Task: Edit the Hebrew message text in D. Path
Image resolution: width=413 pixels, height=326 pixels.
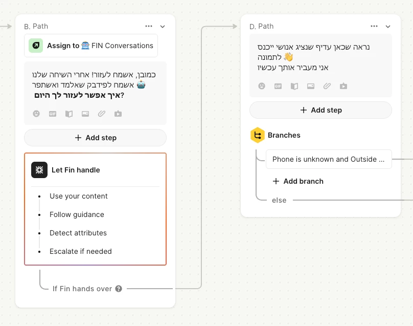Action: tap(314, 57)
